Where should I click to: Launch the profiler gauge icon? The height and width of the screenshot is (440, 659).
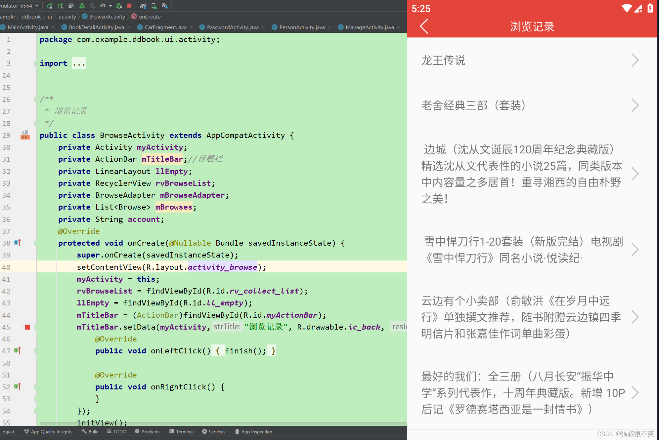[x=103, y=6]
